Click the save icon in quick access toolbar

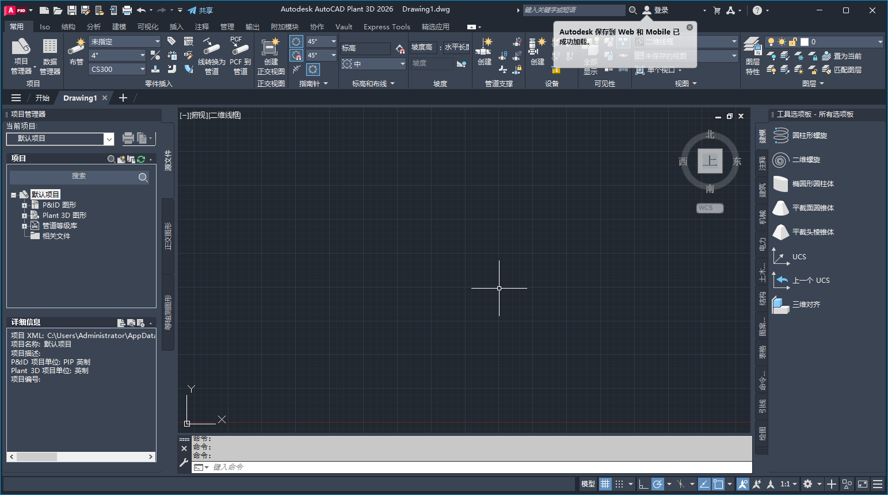coord(71,10)
